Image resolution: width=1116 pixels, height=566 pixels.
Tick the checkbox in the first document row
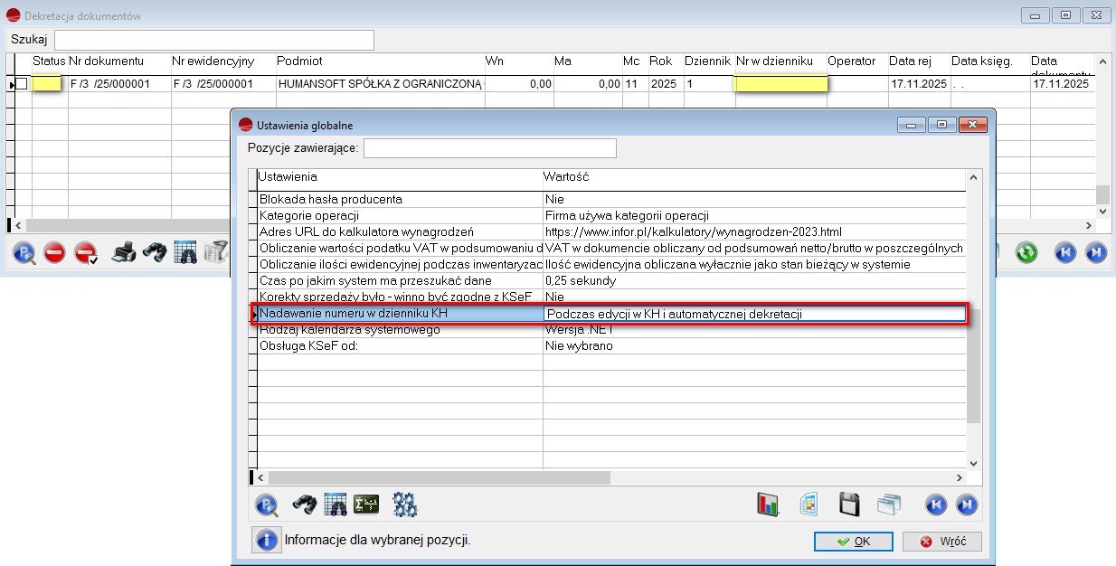22,84
